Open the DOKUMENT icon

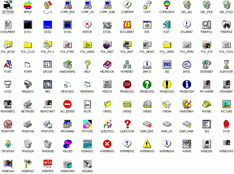coord(8,25)
